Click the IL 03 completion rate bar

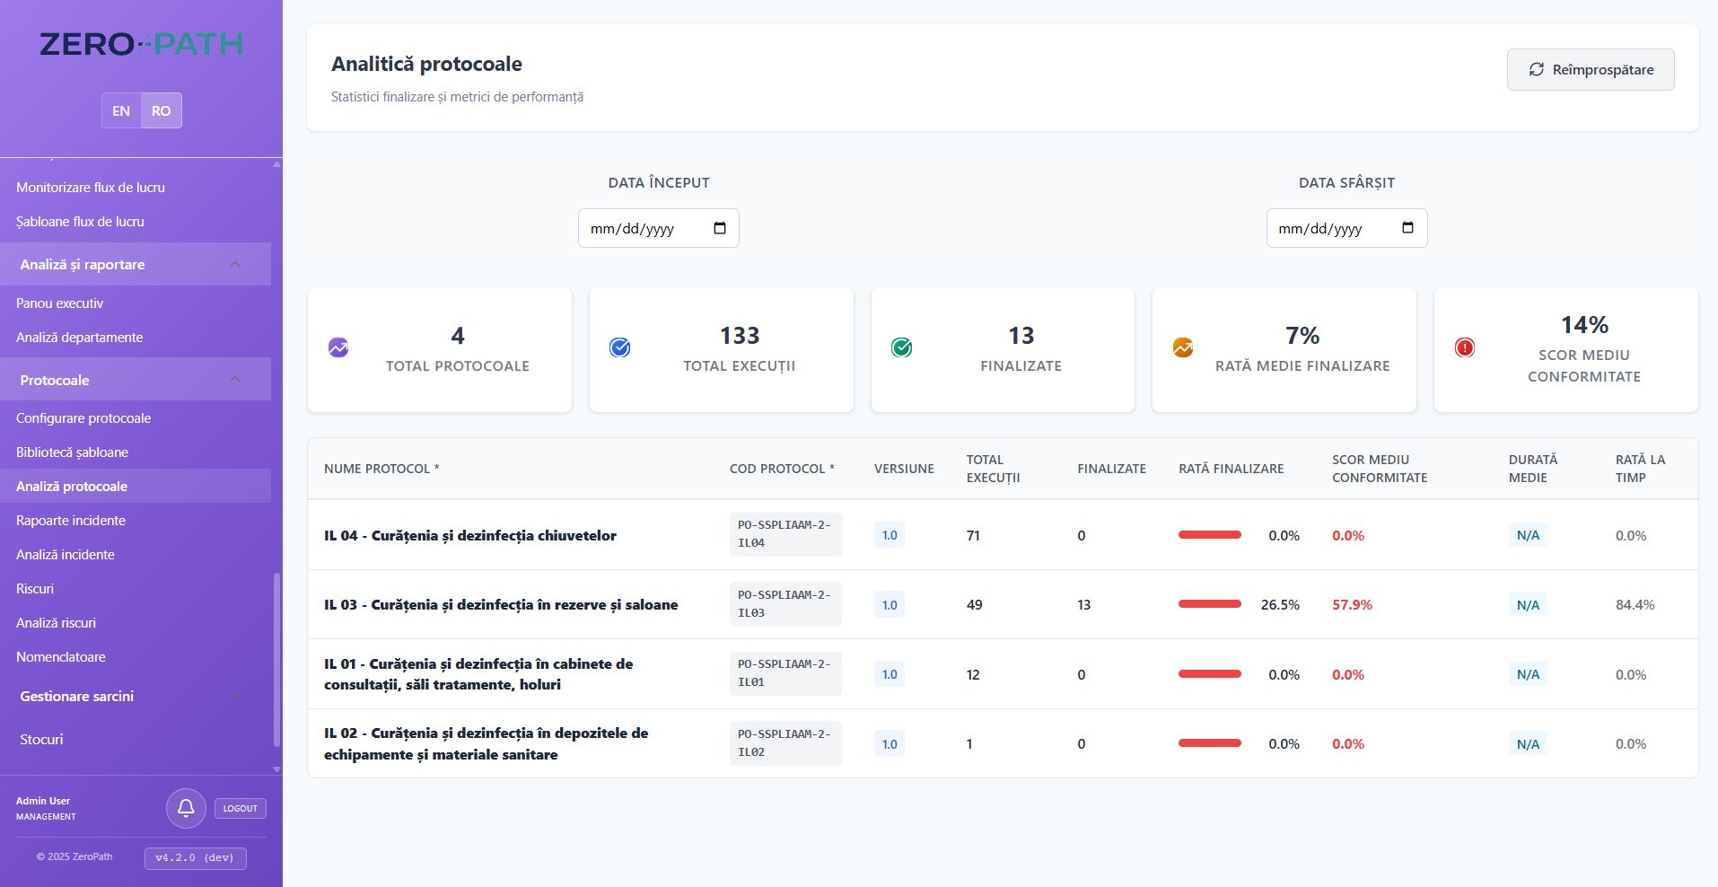[x=1210, y=605]
